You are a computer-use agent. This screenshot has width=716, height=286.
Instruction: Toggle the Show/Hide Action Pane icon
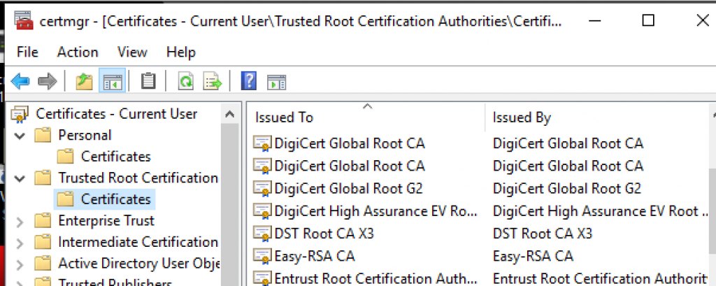(x=277, y=82)
